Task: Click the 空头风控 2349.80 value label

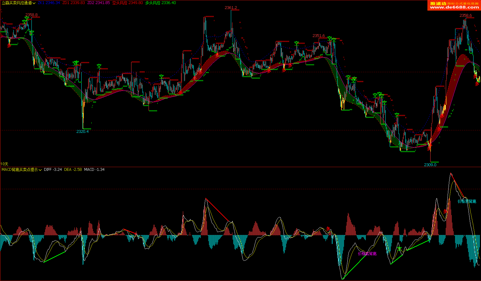Action: [x=127, y=3]
